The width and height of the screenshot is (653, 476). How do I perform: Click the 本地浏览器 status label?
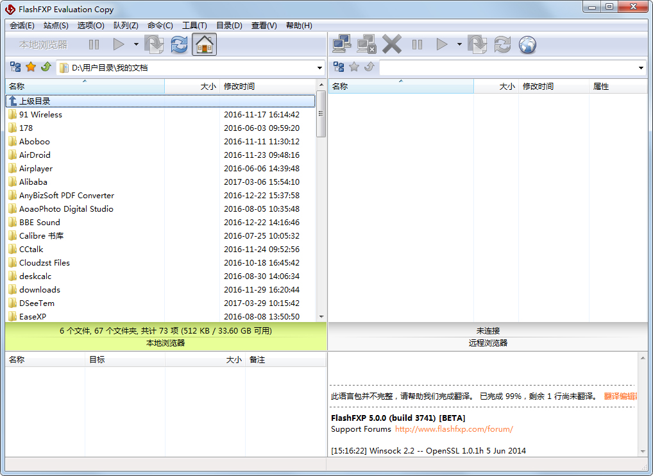165,343
